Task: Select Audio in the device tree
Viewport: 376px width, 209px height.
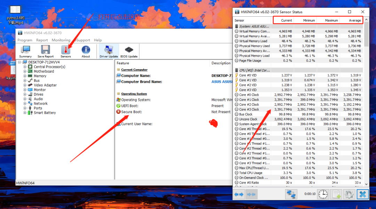Action: tap(38, 99)
